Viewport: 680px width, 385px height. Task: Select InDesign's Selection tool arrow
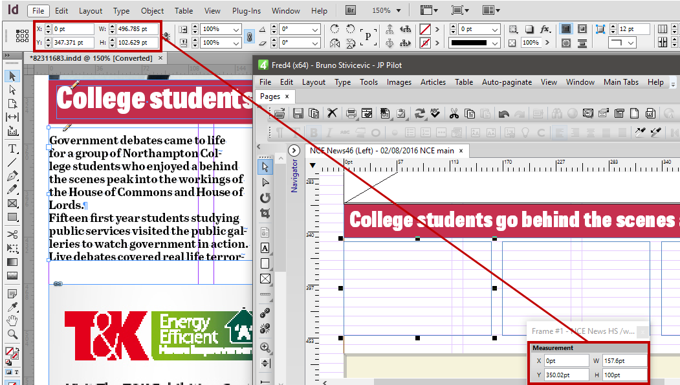click(x=12, y=76)
